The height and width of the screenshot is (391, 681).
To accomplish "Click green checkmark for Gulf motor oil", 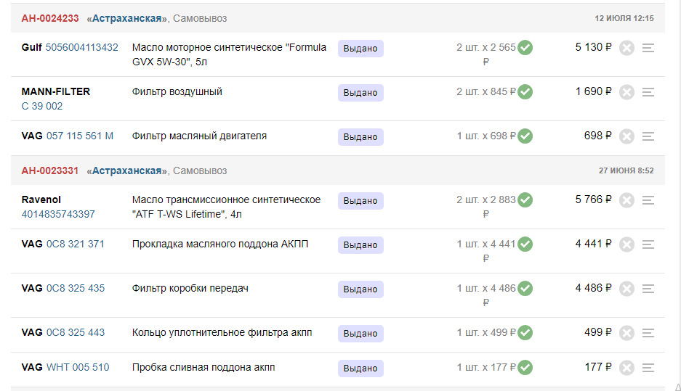I will (525, 47).
